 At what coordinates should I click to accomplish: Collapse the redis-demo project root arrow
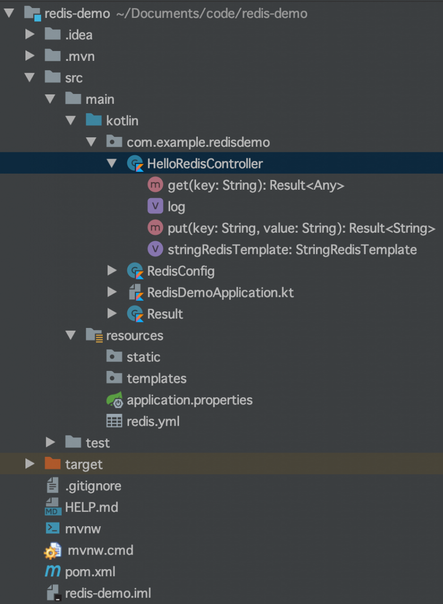[x=9, y=13]
